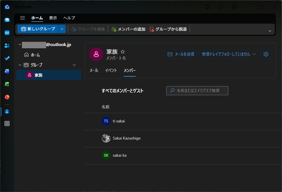Click the SK avatar of sakai ka
Viewport: 282px width, 192px height.
click(106, 155)
